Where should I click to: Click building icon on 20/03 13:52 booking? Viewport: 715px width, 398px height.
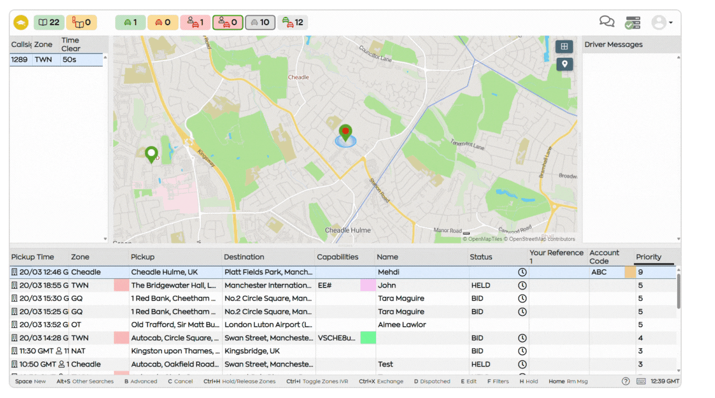coord(15,325)
